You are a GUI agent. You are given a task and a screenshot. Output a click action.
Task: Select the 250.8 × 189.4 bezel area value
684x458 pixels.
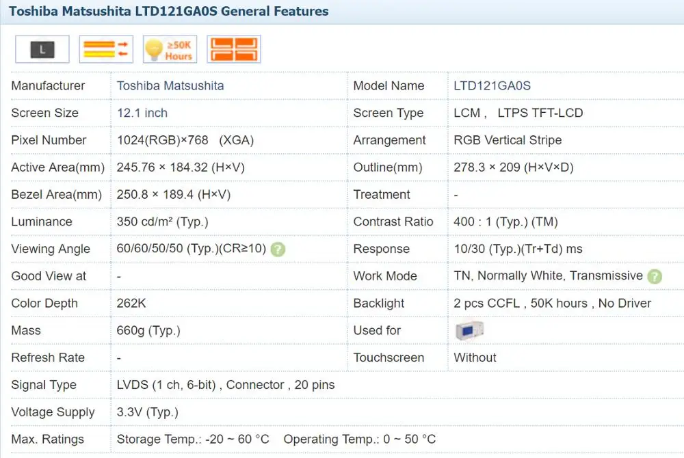coord(174,194)
